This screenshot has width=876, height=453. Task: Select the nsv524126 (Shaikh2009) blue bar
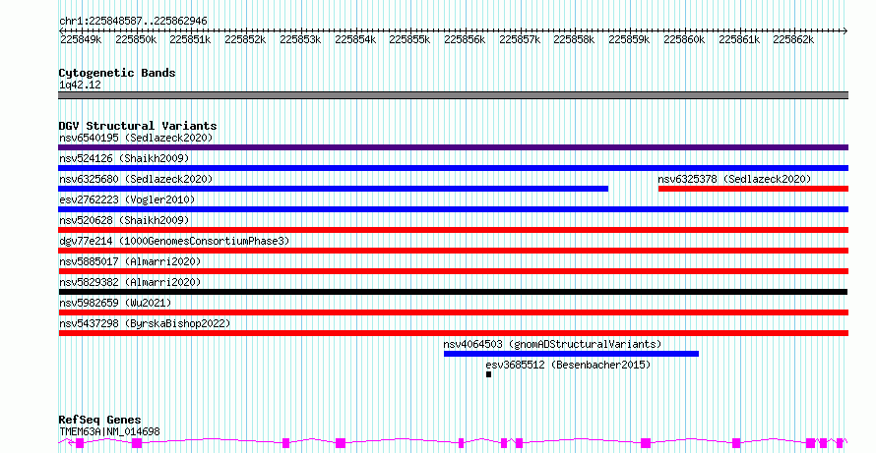[453, 168]
